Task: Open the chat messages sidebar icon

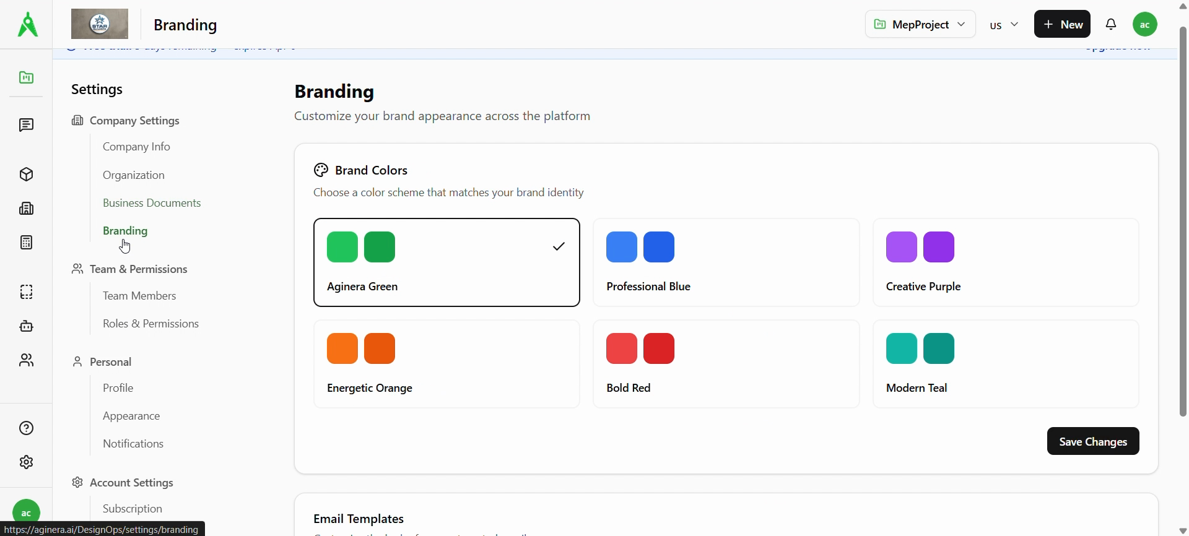Action: click(26, 125)
